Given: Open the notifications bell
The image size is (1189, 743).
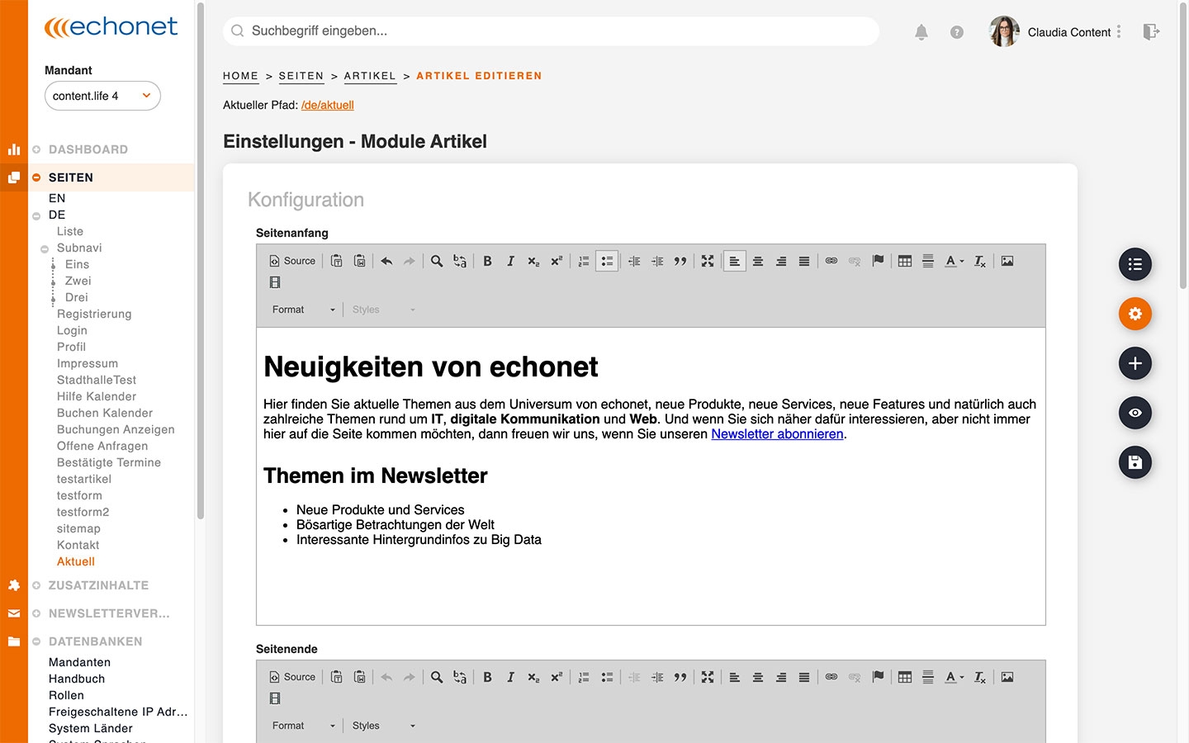Looking at the screenshot, I should (x=921, y=32).
